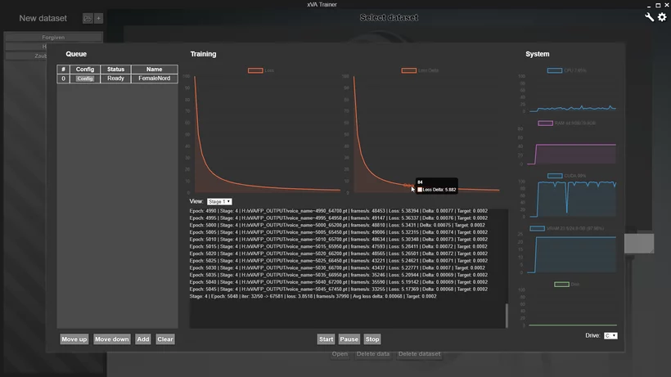
Task: Stop the training
Action: point(372,339)
